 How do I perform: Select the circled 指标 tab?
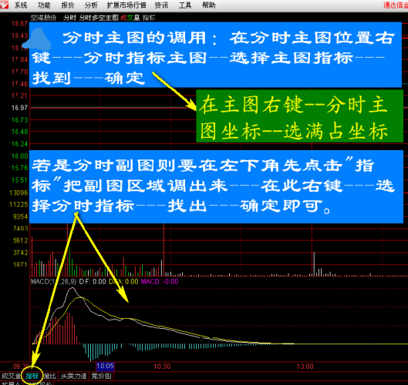[32, 376]
